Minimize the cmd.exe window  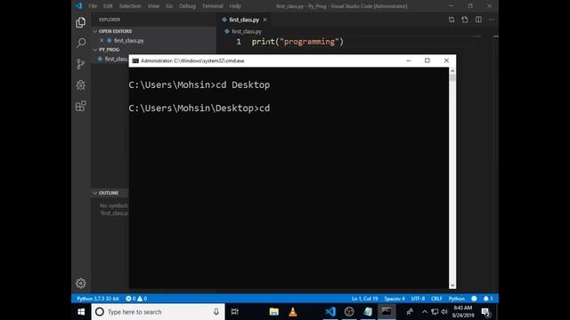click(409, 60)
